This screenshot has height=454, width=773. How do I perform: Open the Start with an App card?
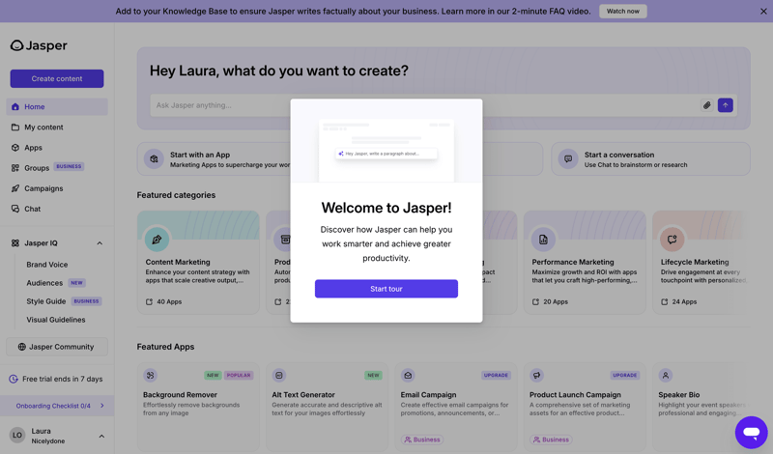214,159
